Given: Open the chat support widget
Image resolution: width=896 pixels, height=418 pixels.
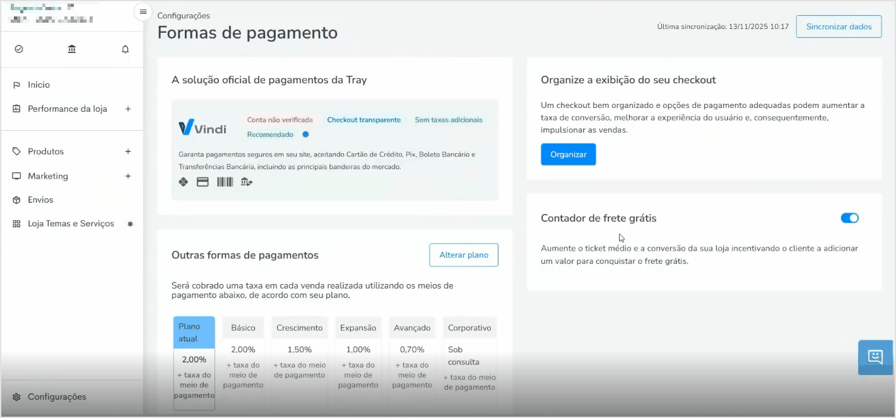Looking at the screenshot, I should point(875,357).
